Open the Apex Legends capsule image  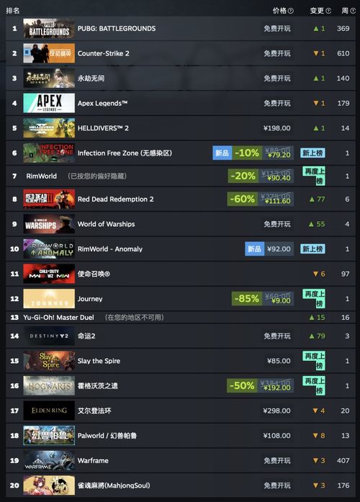pos(49,103)
